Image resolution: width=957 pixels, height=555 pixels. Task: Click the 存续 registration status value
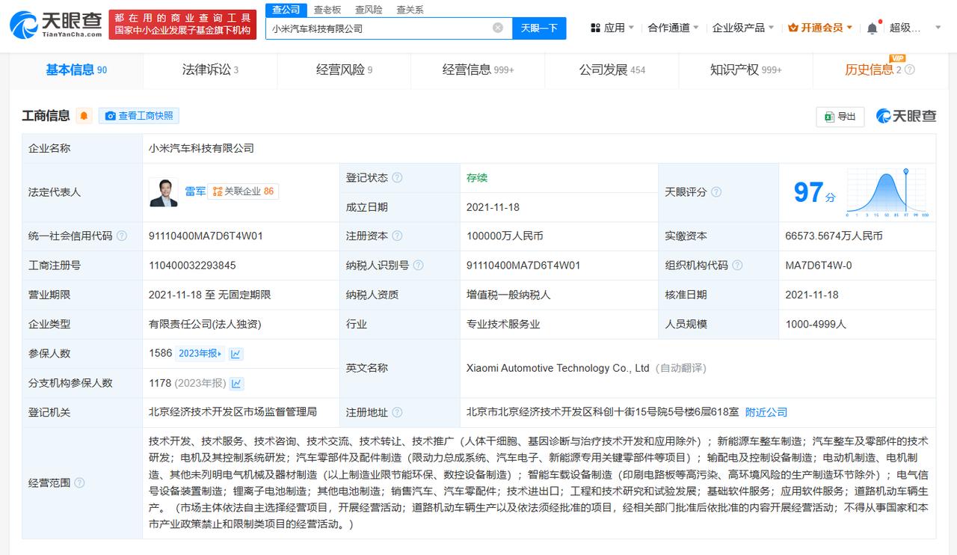pos(477,178)
